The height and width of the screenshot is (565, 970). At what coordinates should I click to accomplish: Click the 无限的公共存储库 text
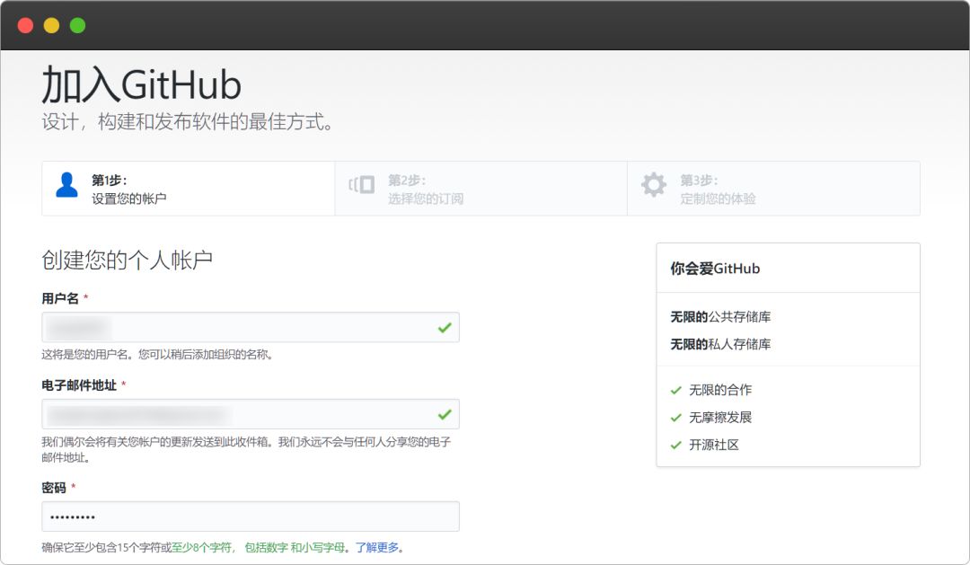click(720, 317)
